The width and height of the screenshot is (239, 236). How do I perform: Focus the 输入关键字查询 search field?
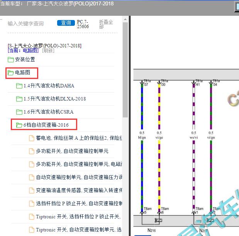tap(25, 23)
